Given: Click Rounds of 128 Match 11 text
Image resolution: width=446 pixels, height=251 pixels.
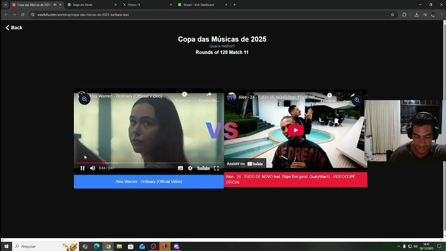Looking at the screenshot, I should pyautogui.click(x=222, y=52).
